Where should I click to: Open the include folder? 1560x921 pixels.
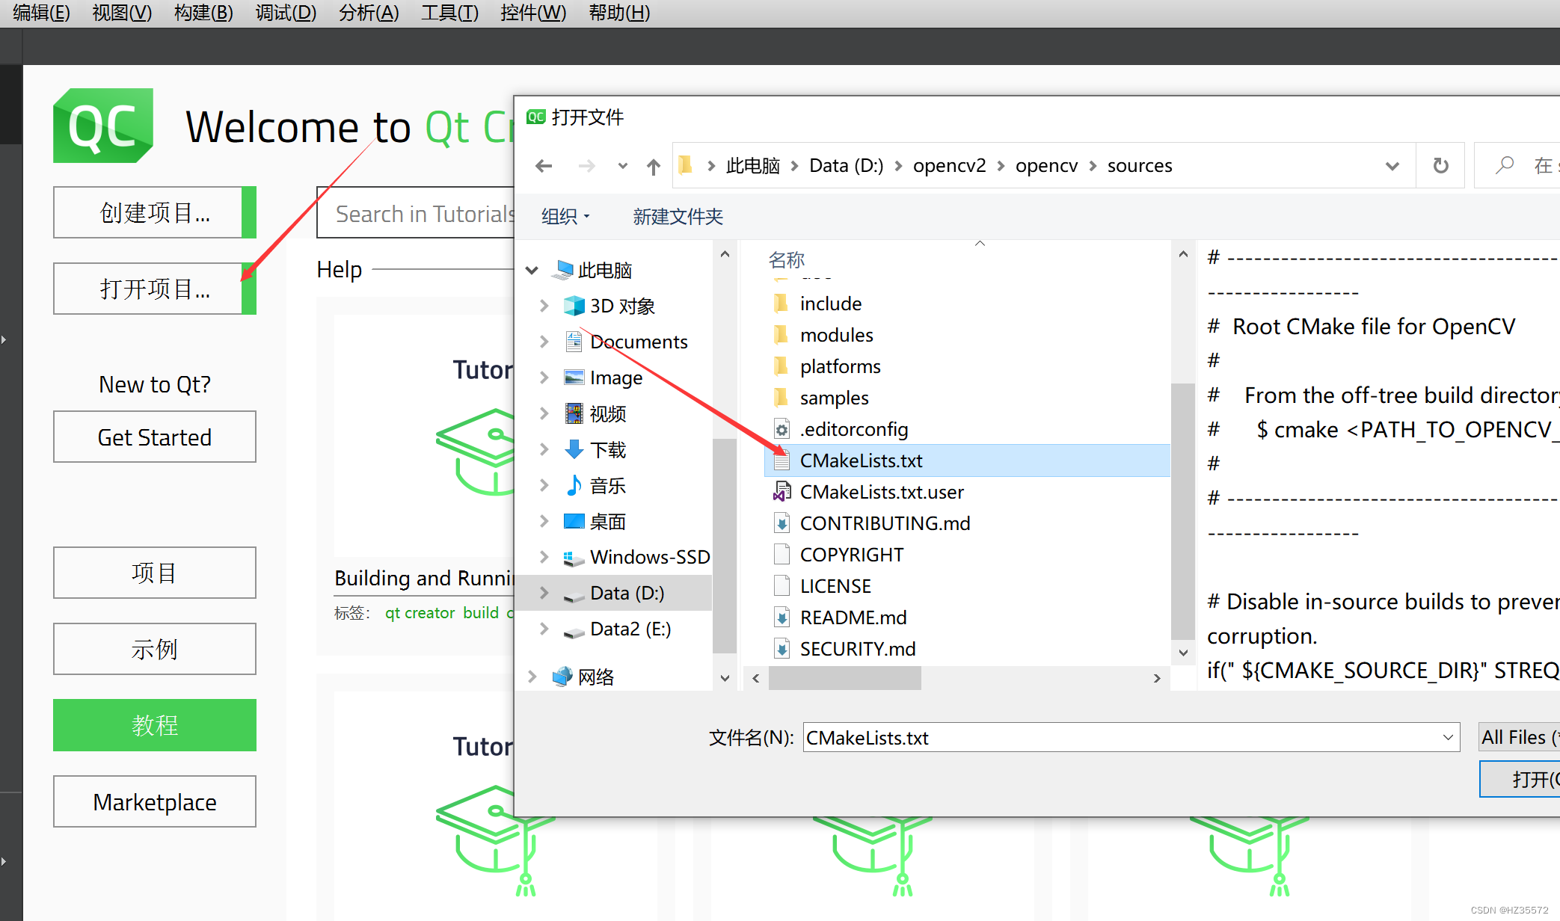coord(830,304)
